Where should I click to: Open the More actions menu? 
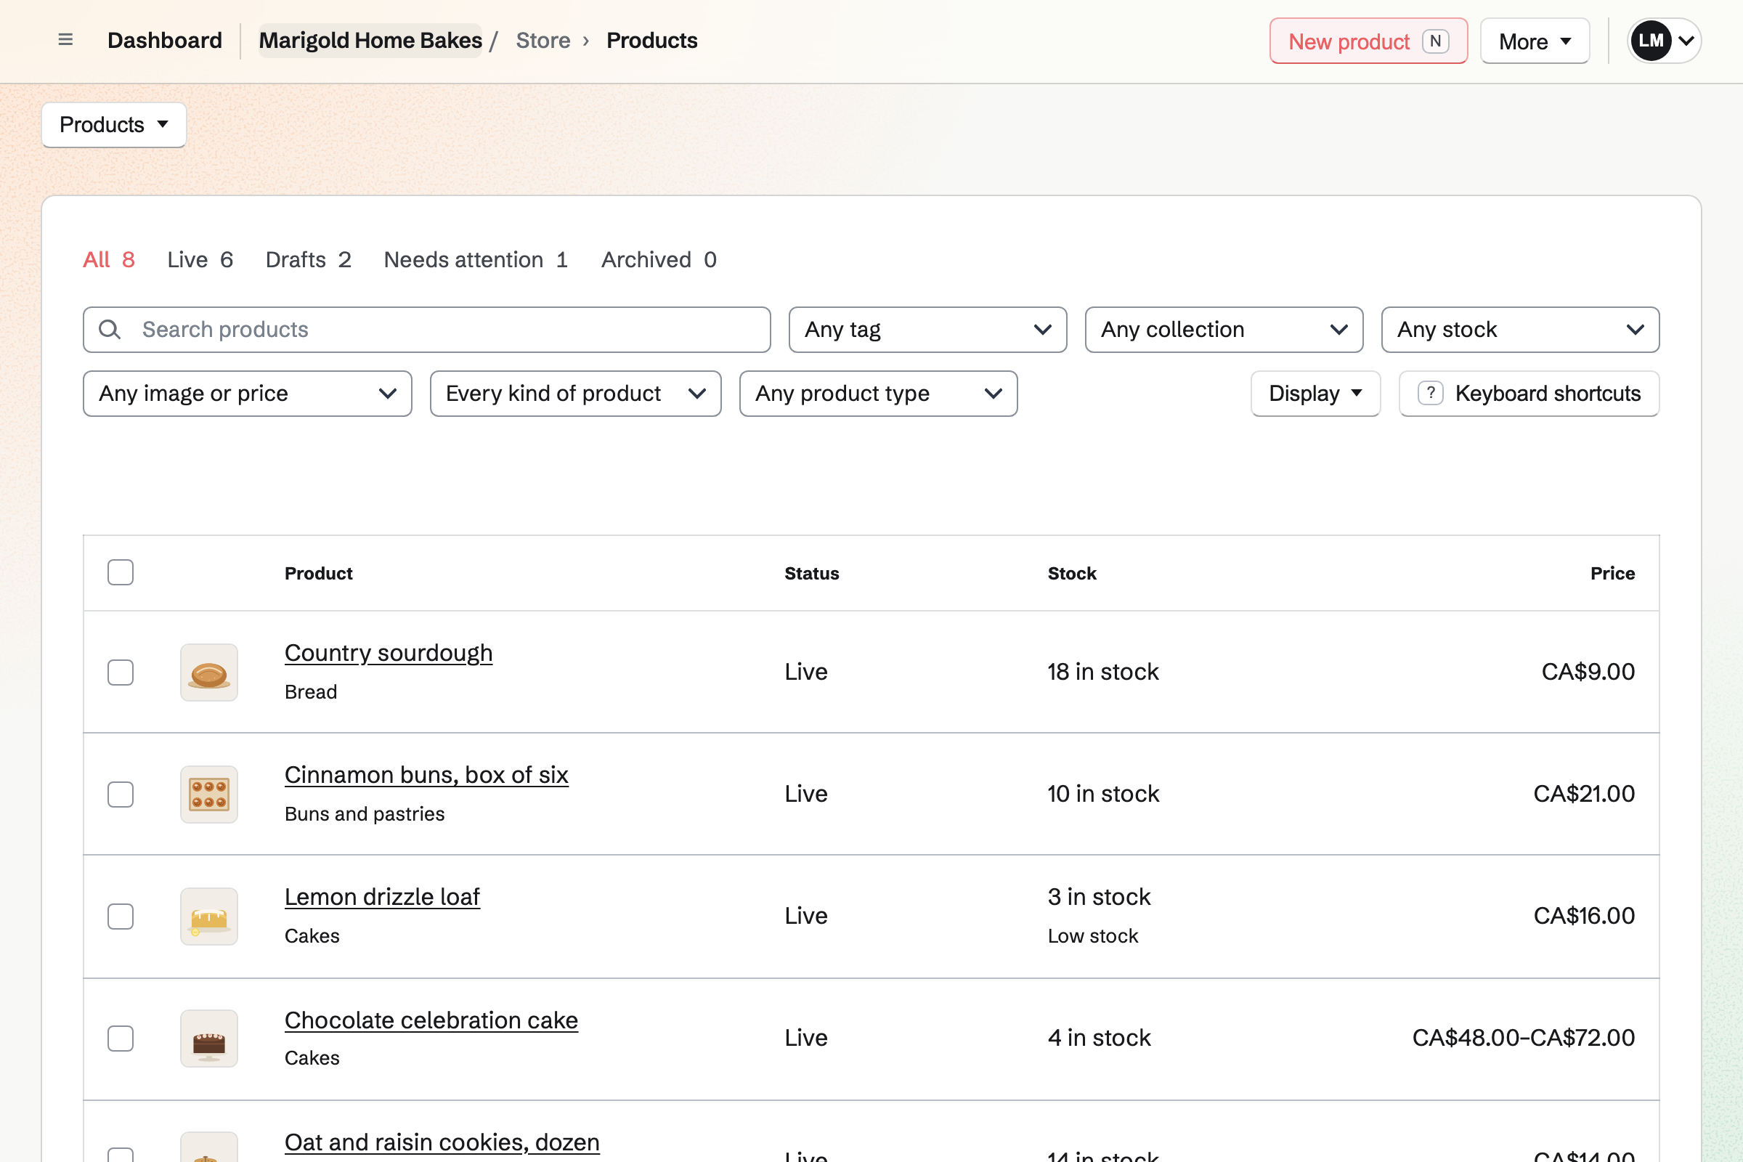1535,41
